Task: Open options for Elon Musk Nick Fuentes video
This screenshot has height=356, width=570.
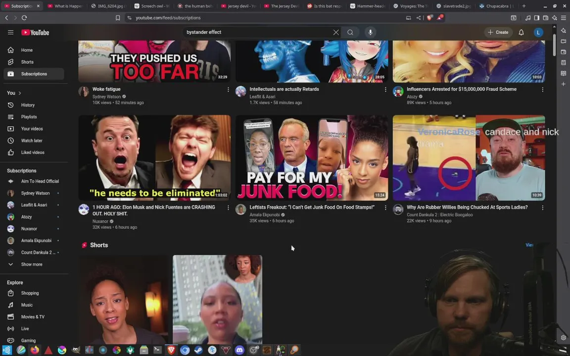Action: (228, 208)
